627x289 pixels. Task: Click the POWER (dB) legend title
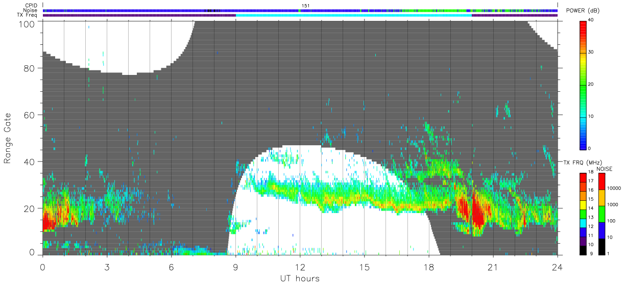pos(582,11)
